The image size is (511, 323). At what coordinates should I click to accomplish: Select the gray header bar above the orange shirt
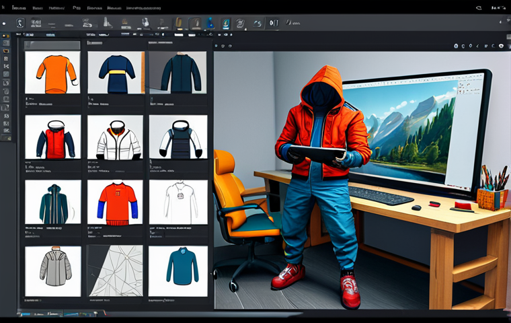[52, 45]
